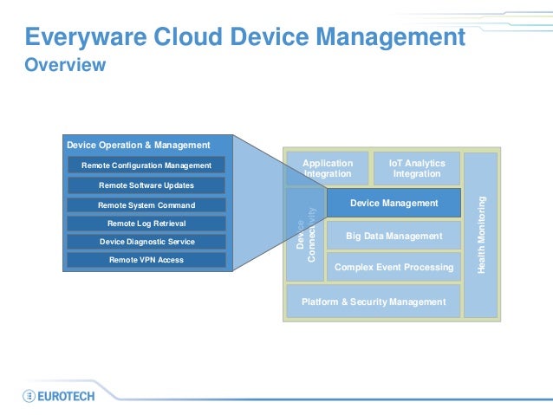Select the Remote VPN Access box

point(146,260)
